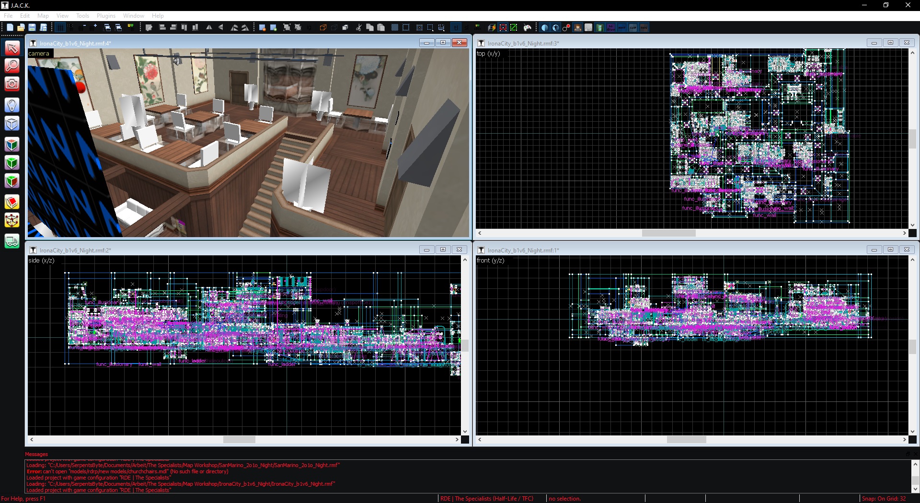This screenshot has height=503, width=920.
Task: Open the Map menu
Action: (43, 16)
